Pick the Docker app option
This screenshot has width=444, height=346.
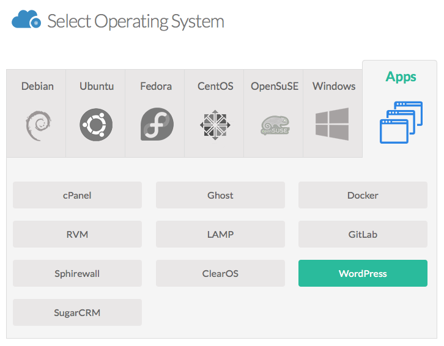(363, 195)
